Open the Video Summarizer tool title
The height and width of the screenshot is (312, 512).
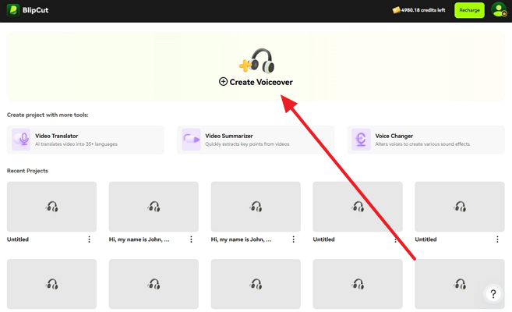229,136
